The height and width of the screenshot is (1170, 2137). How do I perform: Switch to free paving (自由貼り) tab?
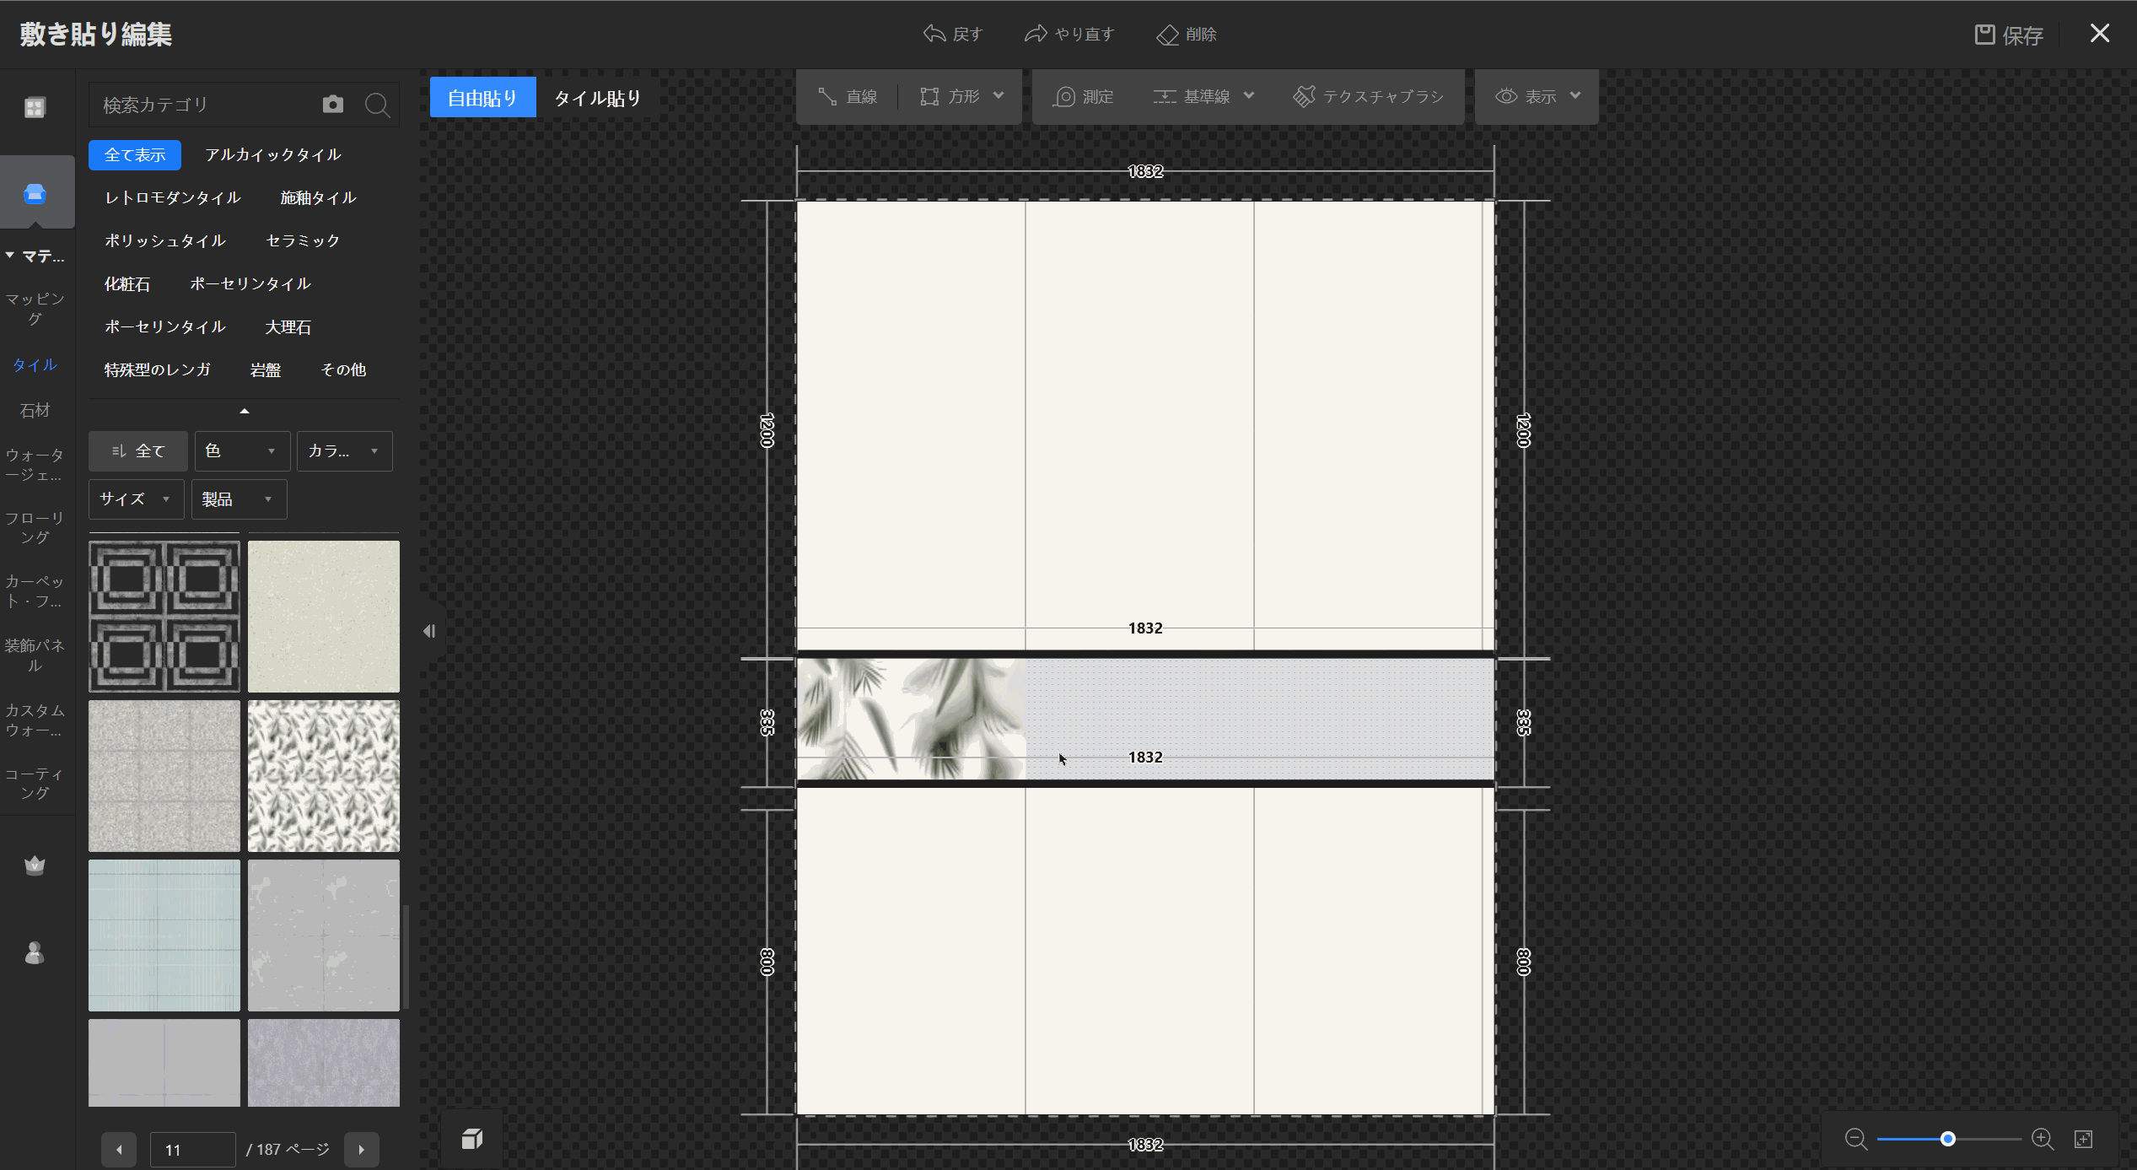click(483, 98)
